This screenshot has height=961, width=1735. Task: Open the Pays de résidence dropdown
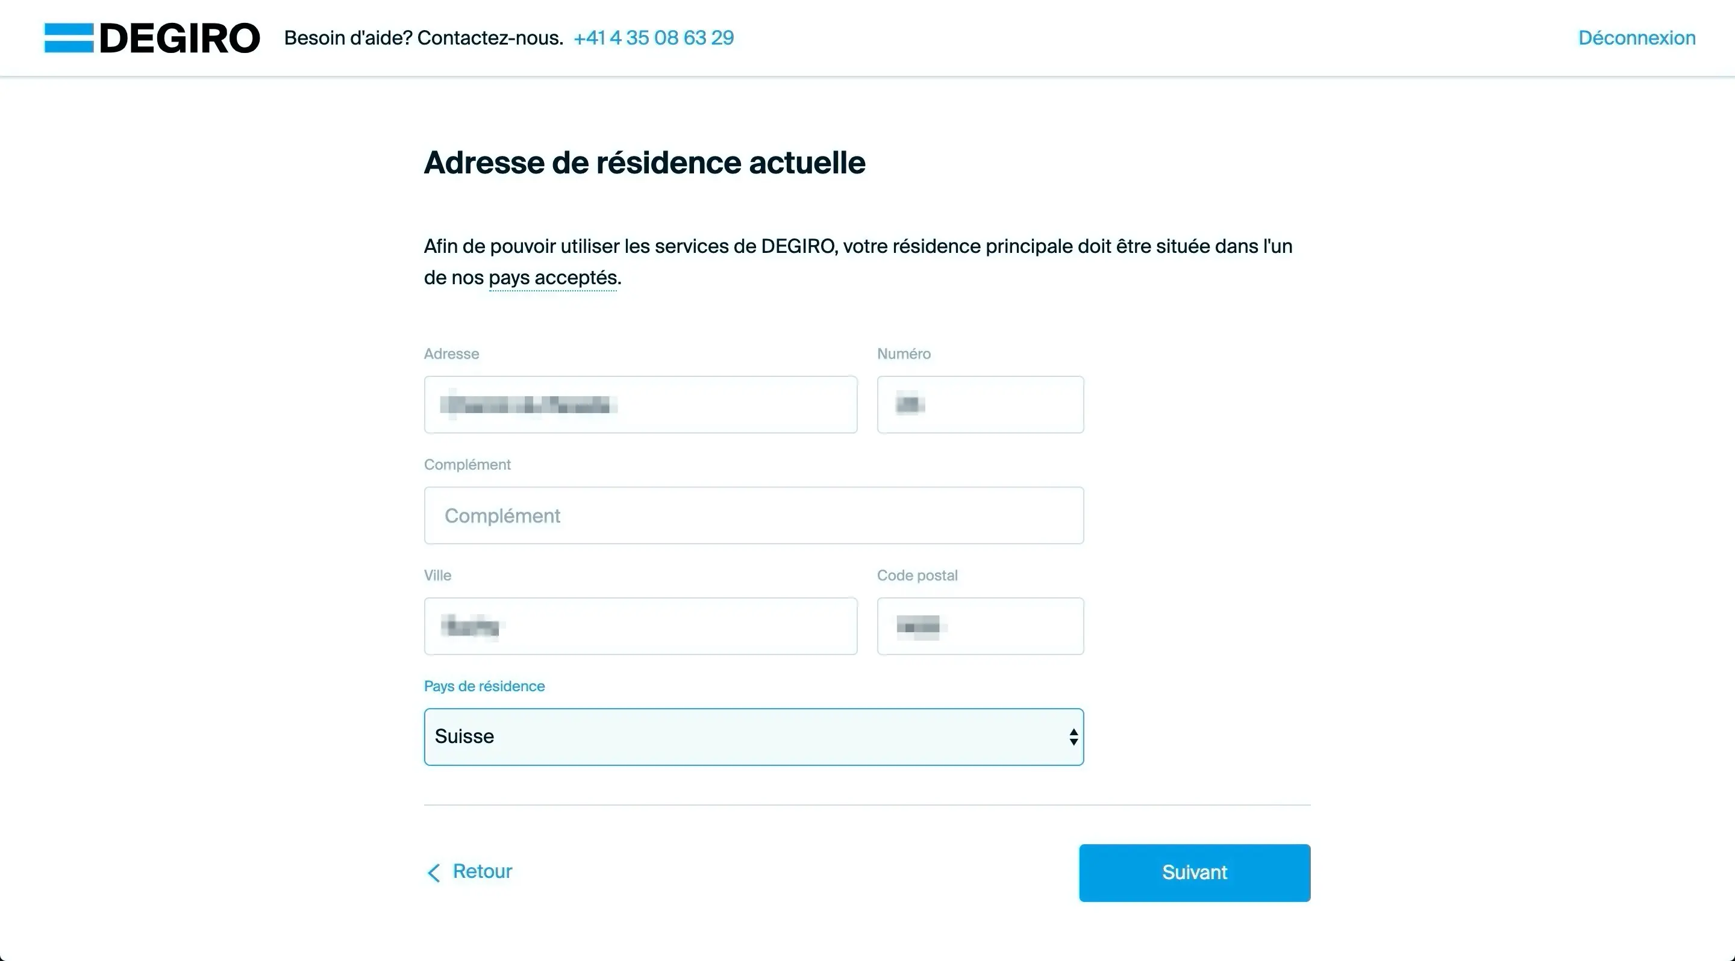point(753,736)
